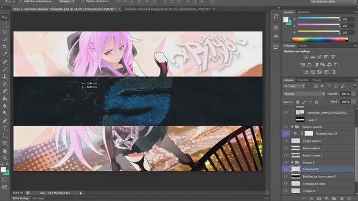Delete layer trash icon
The width and height of the screenshot is (358, 201).
coord(349,199)
